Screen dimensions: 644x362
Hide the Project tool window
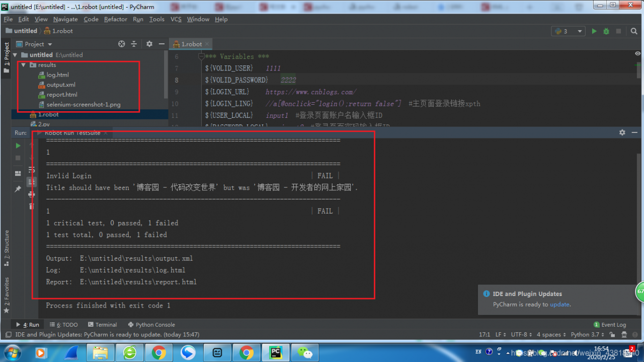tap(162, 44)
